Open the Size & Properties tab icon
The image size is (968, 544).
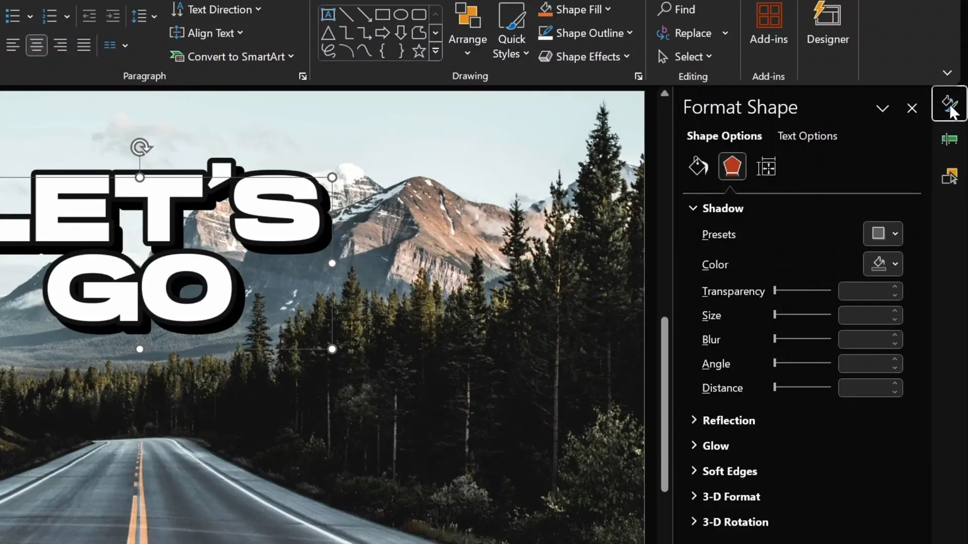coord(766,166)
